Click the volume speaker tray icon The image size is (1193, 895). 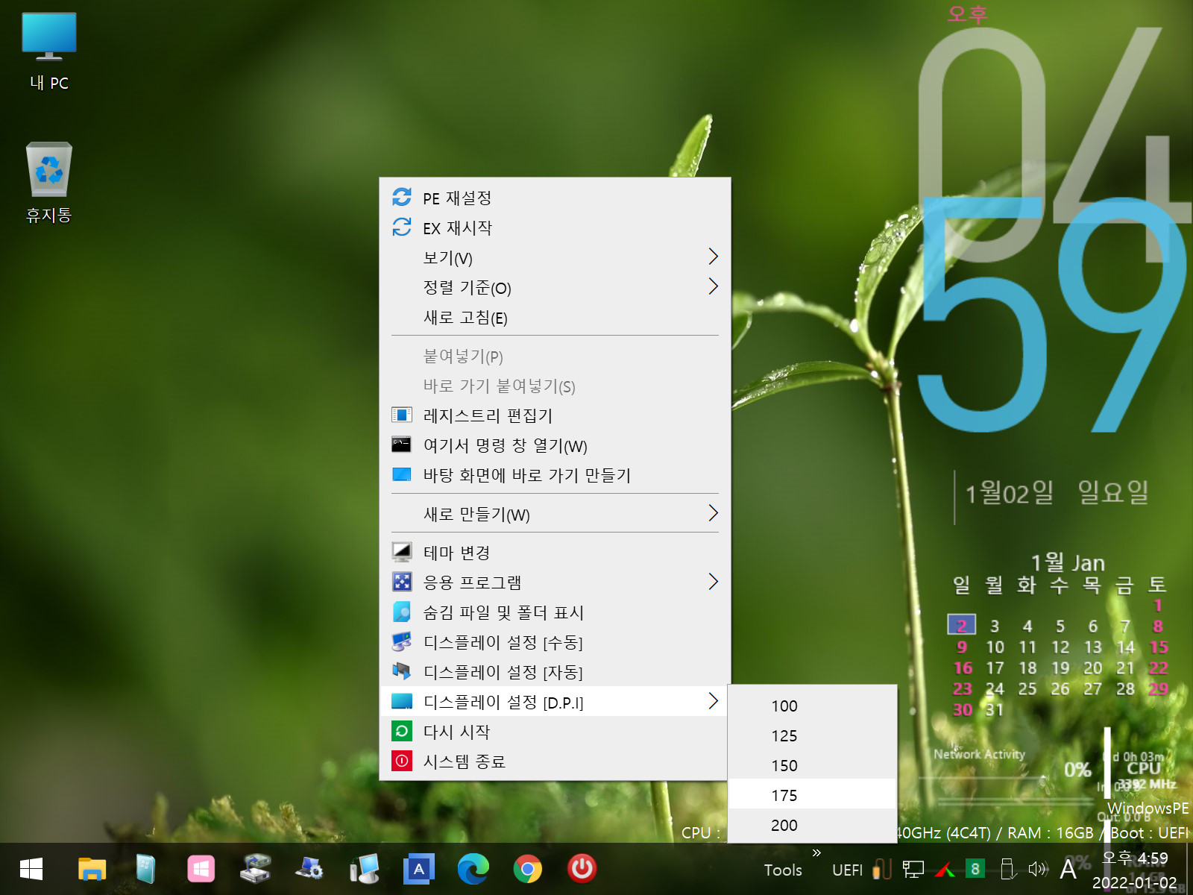1037,869
